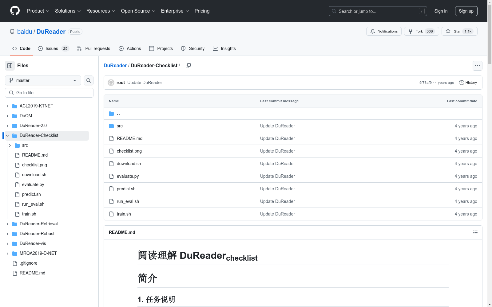Click the Notifications bell button

(x=384, y=31)
